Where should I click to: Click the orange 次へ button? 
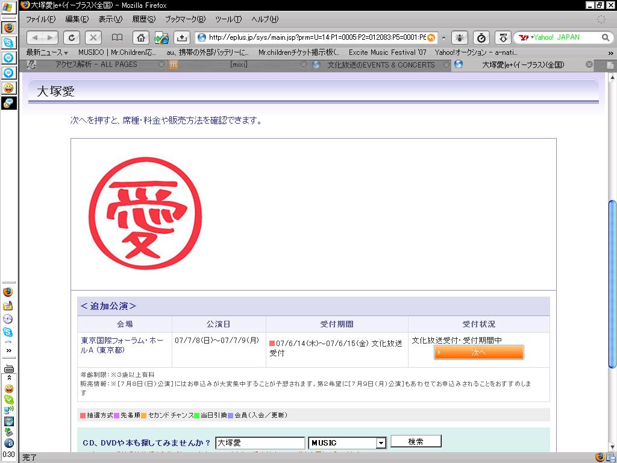click(x=479, y=352)
